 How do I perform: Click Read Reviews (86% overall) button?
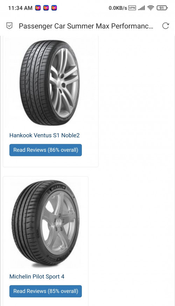pos(45,150)
